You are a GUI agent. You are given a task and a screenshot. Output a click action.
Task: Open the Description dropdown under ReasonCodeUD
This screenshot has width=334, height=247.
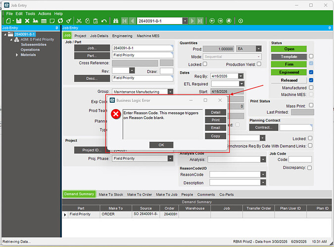point(263,183)
